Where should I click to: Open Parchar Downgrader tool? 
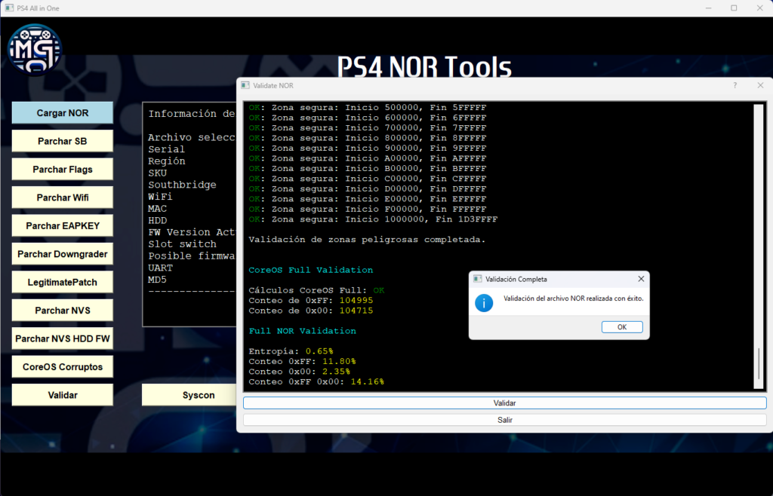(x=63, y=254)
